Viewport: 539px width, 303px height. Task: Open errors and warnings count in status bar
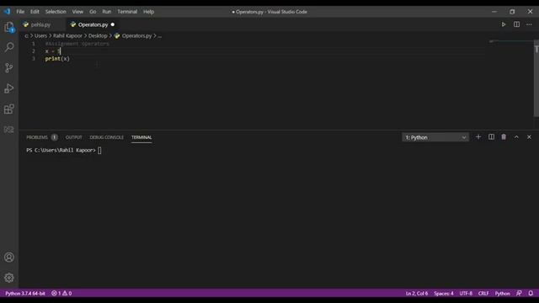61,293
